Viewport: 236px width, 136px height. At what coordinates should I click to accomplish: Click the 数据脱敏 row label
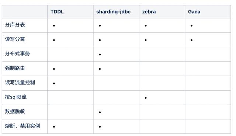(x=15, y=111)
